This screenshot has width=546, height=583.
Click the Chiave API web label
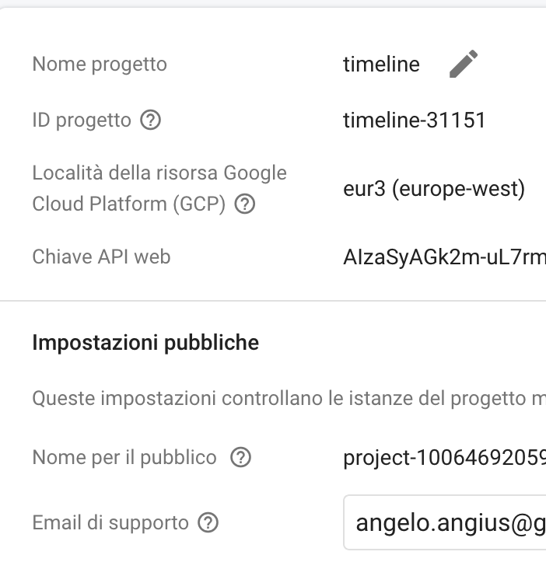(x=101, y=257)
